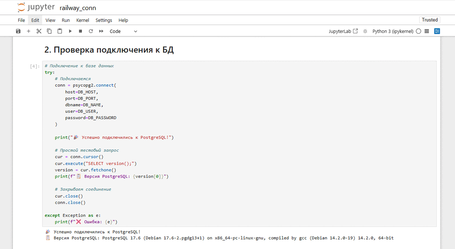The image size is (455, 249).
Task: Open the Help menu
Action: [123, 20]
